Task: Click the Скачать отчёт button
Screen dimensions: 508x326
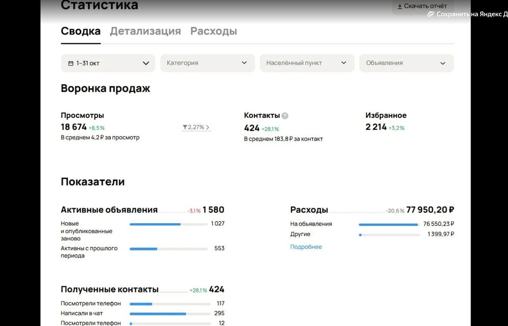Action: tap(423, 6)
